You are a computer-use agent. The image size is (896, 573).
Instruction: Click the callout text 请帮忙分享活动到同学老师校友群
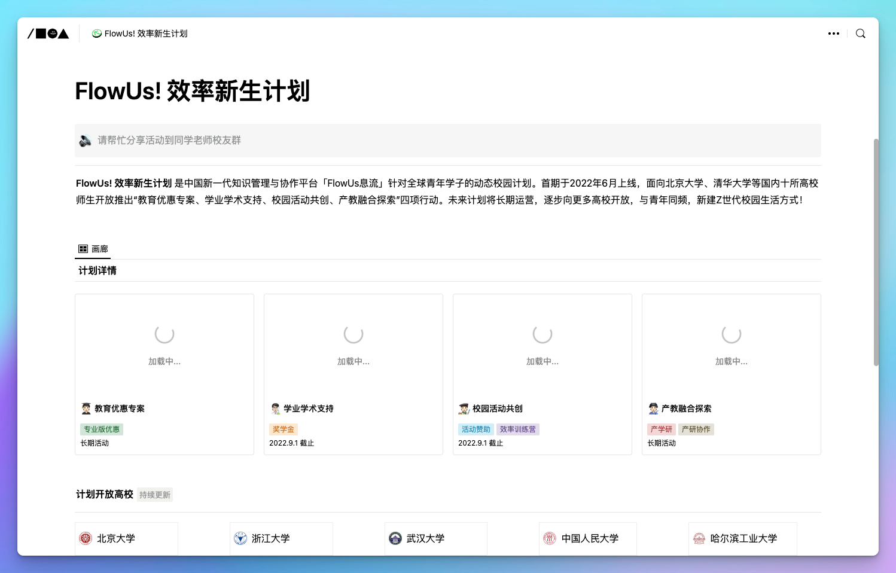(169, 140)
